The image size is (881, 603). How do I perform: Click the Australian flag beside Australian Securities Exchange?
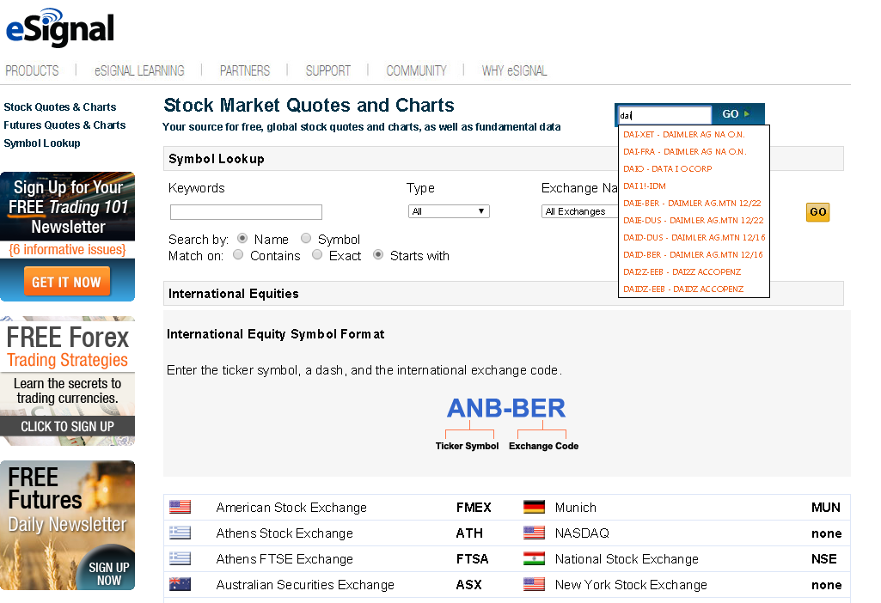pos(180,584)
